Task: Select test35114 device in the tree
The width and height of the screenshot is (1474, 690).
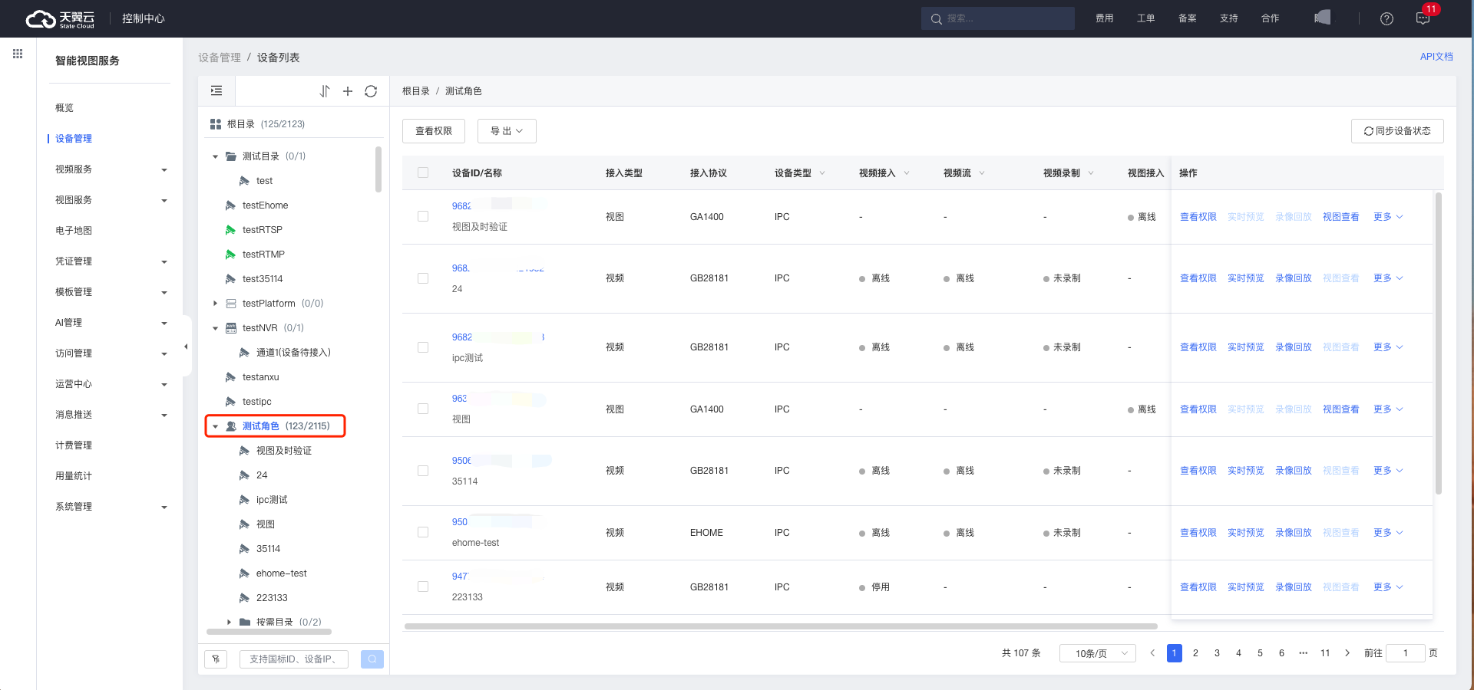Action: coord(263,279)
